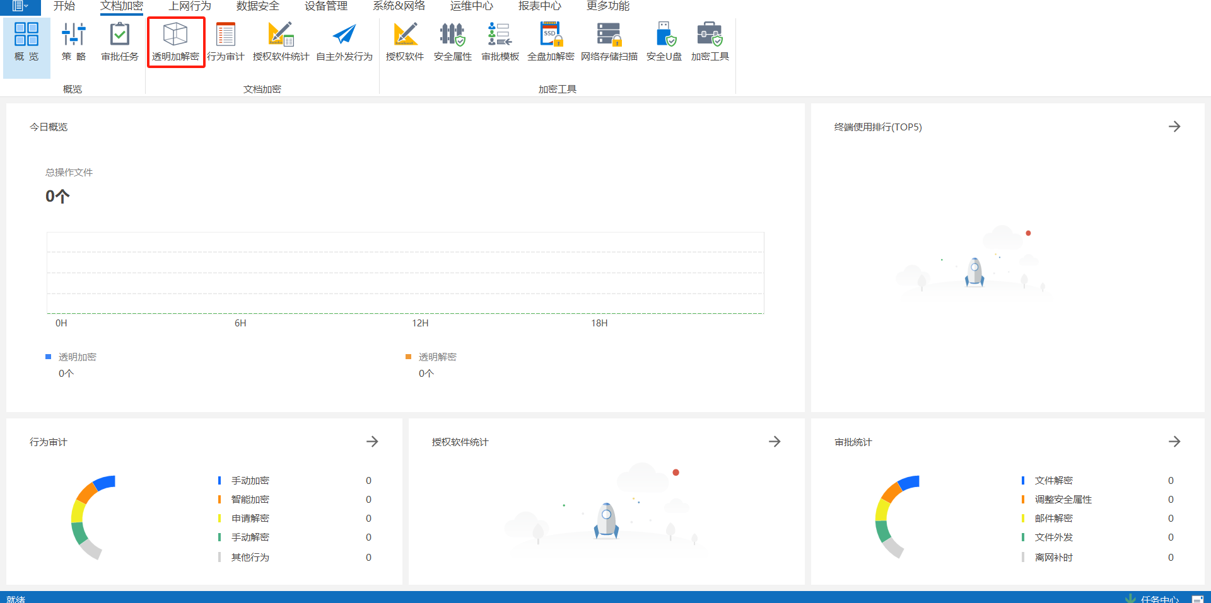Expand the 审批统计 card arrow

click(x=1174, y=442)
